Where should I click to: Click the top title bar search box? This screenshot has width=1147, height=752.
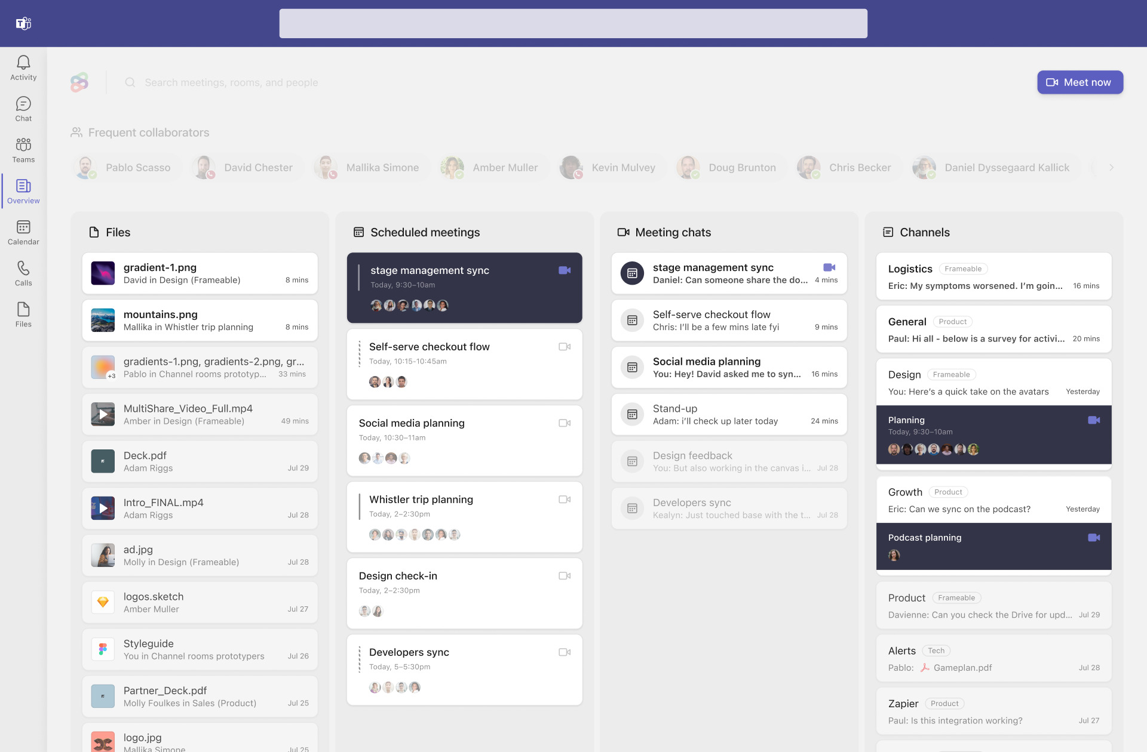point(573,23)
